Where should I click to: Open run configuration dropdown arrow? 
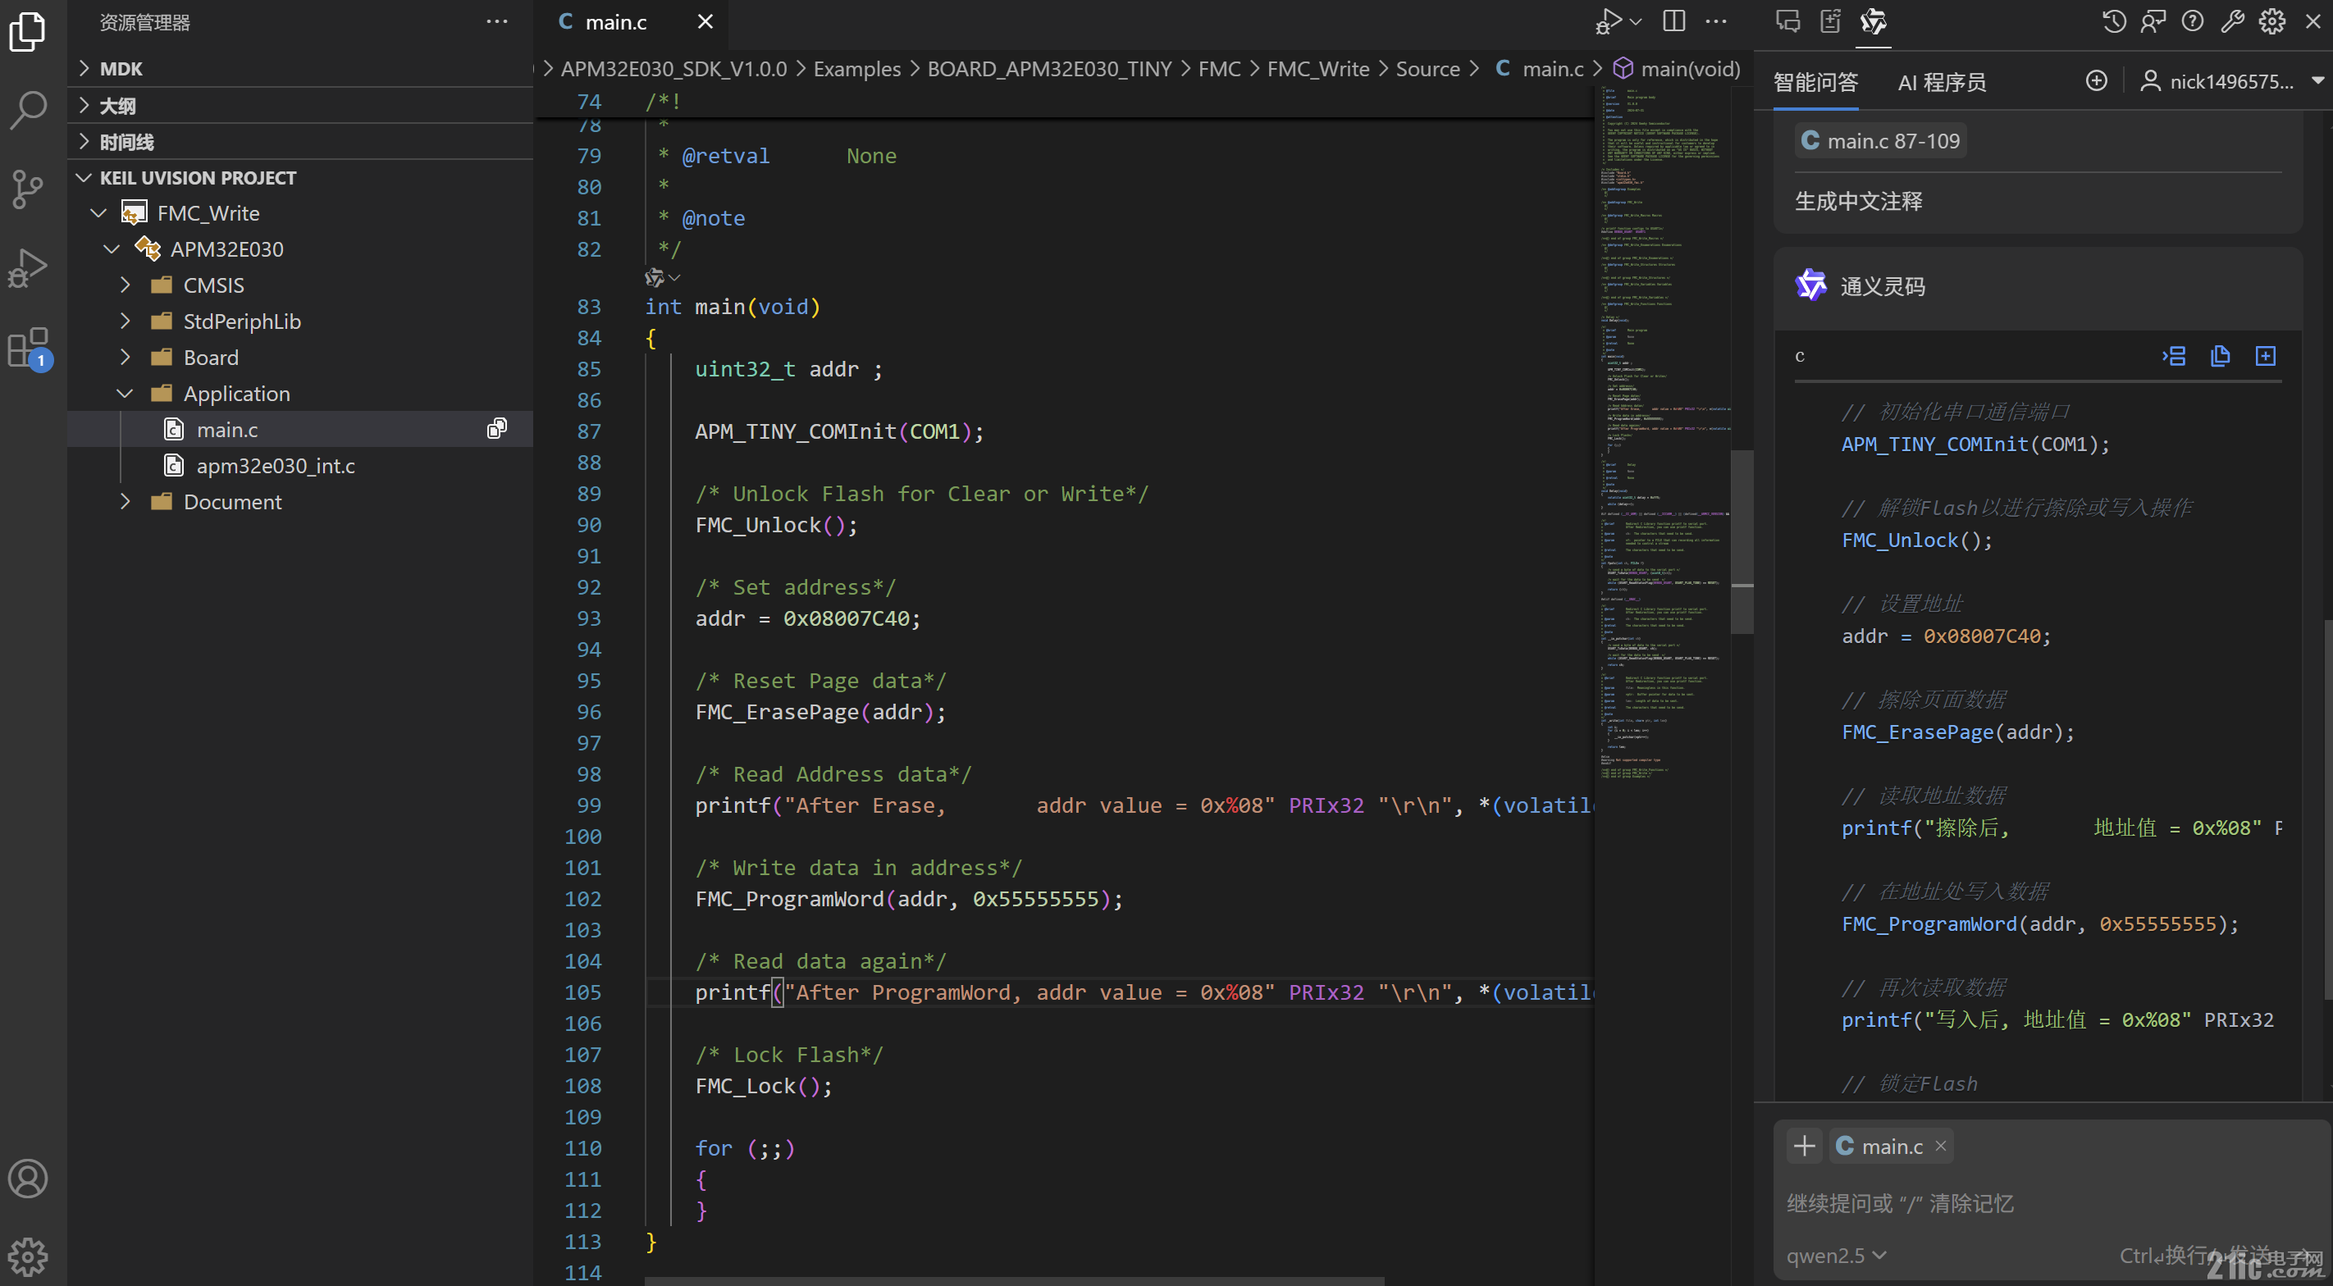point(1636,21)
